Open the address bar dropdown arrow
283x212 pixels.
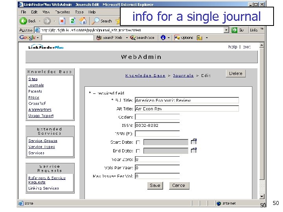pos(226,30)
